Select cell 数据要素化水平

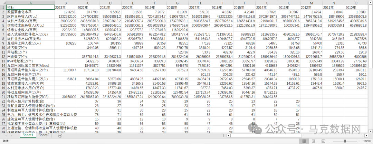pyautogui.click(x=30, y=12)
